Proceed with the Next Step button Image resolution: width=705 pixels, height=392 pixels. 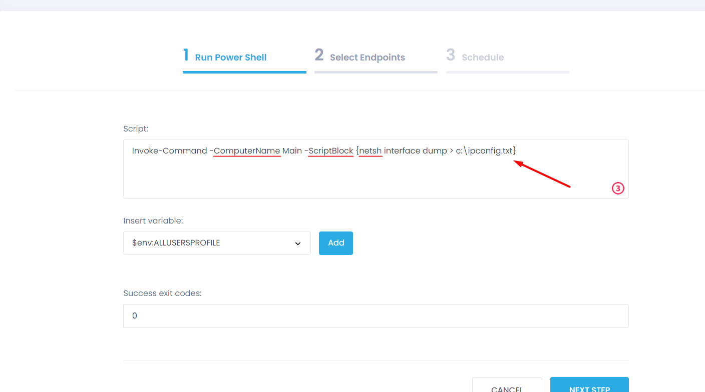[x=589, y=385]
